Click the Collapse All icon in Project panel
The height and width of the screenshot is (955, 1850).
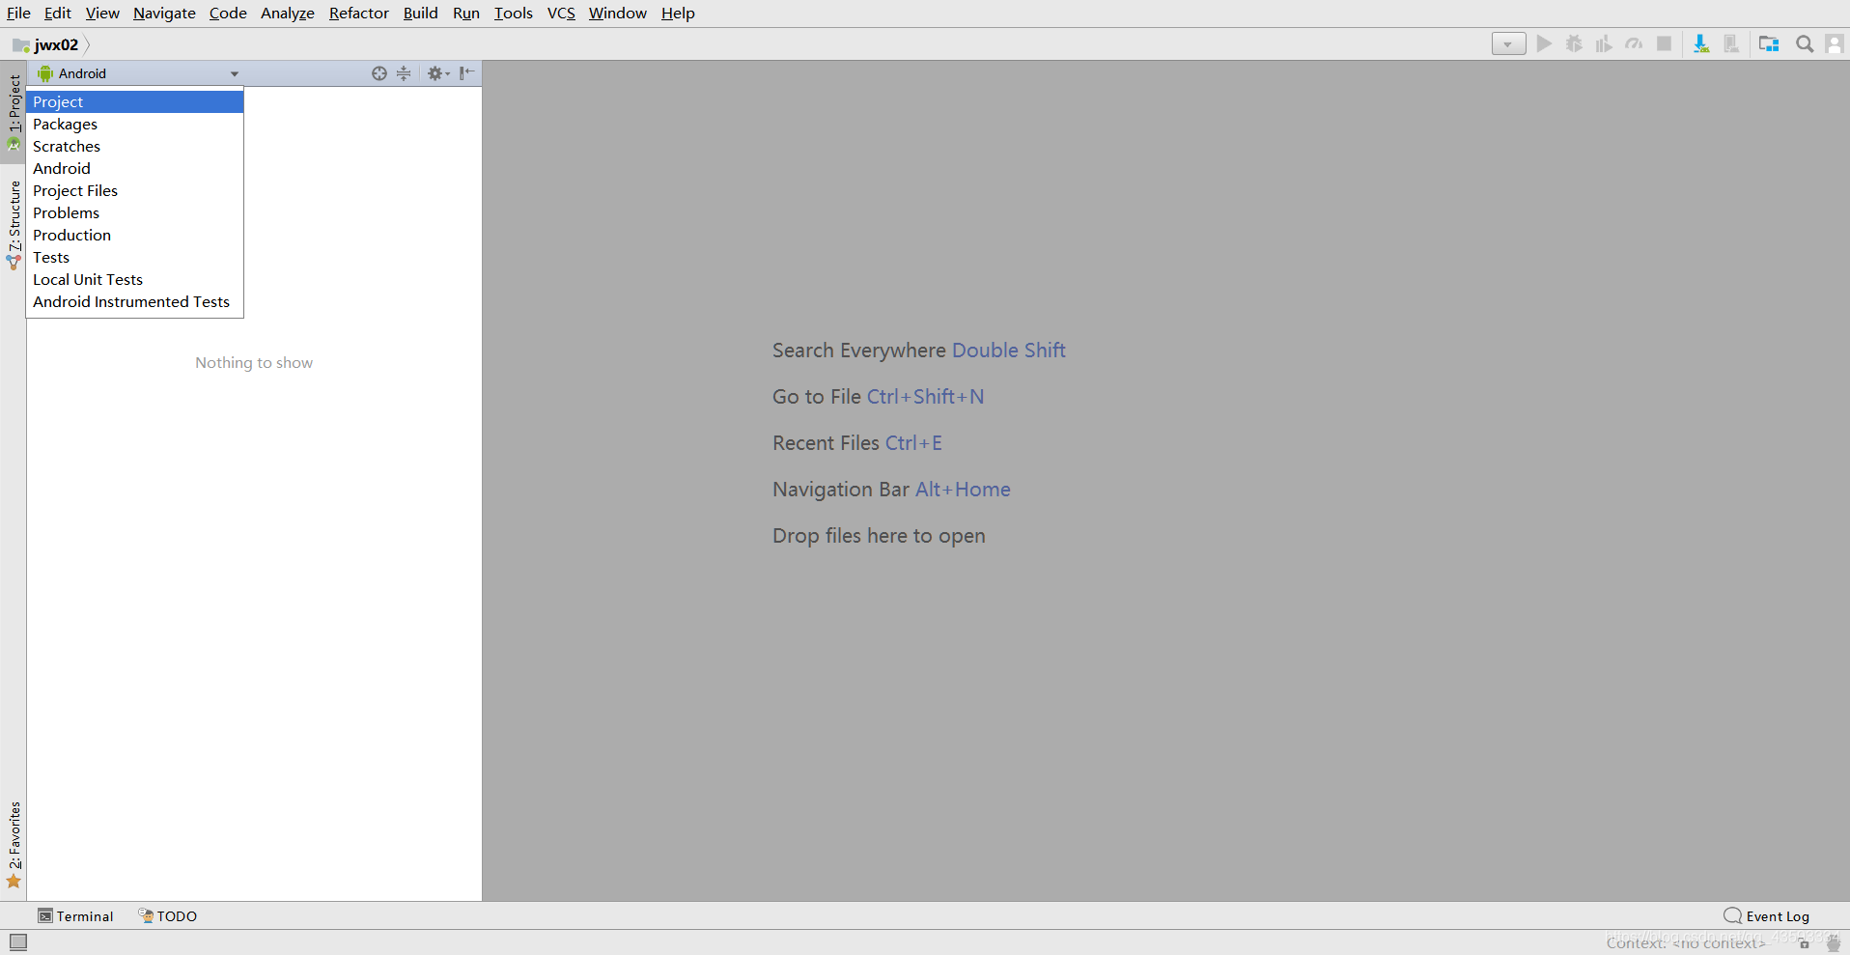coord(404,73)
